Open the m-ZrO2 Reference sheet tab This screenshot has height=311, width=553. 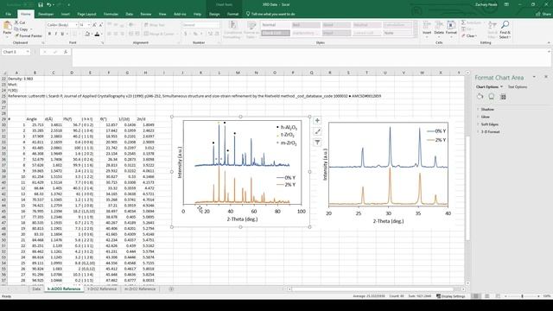pyautogui.click(x=140, y=289)
